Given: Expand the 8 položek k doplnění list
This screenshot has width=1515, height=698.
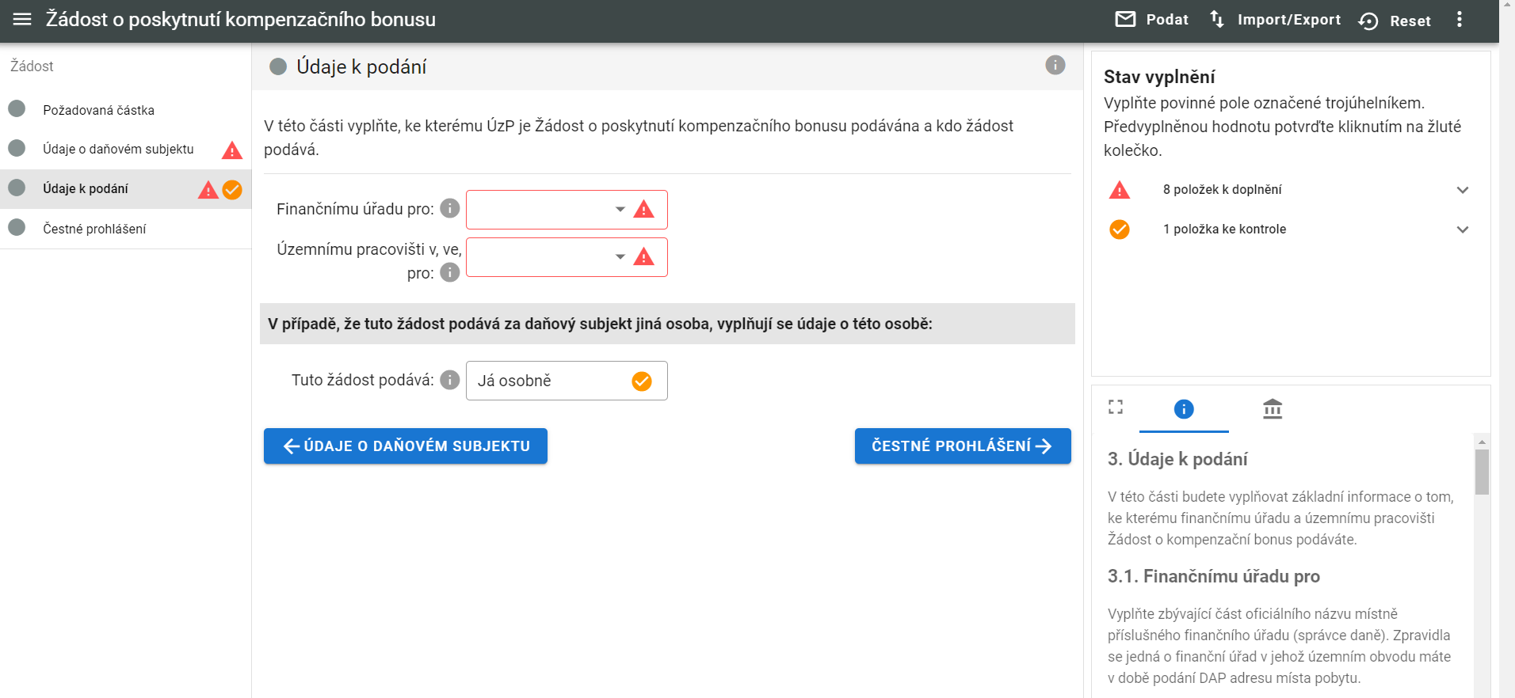Looking at the screenshot, I should (x=1462, y=190).
